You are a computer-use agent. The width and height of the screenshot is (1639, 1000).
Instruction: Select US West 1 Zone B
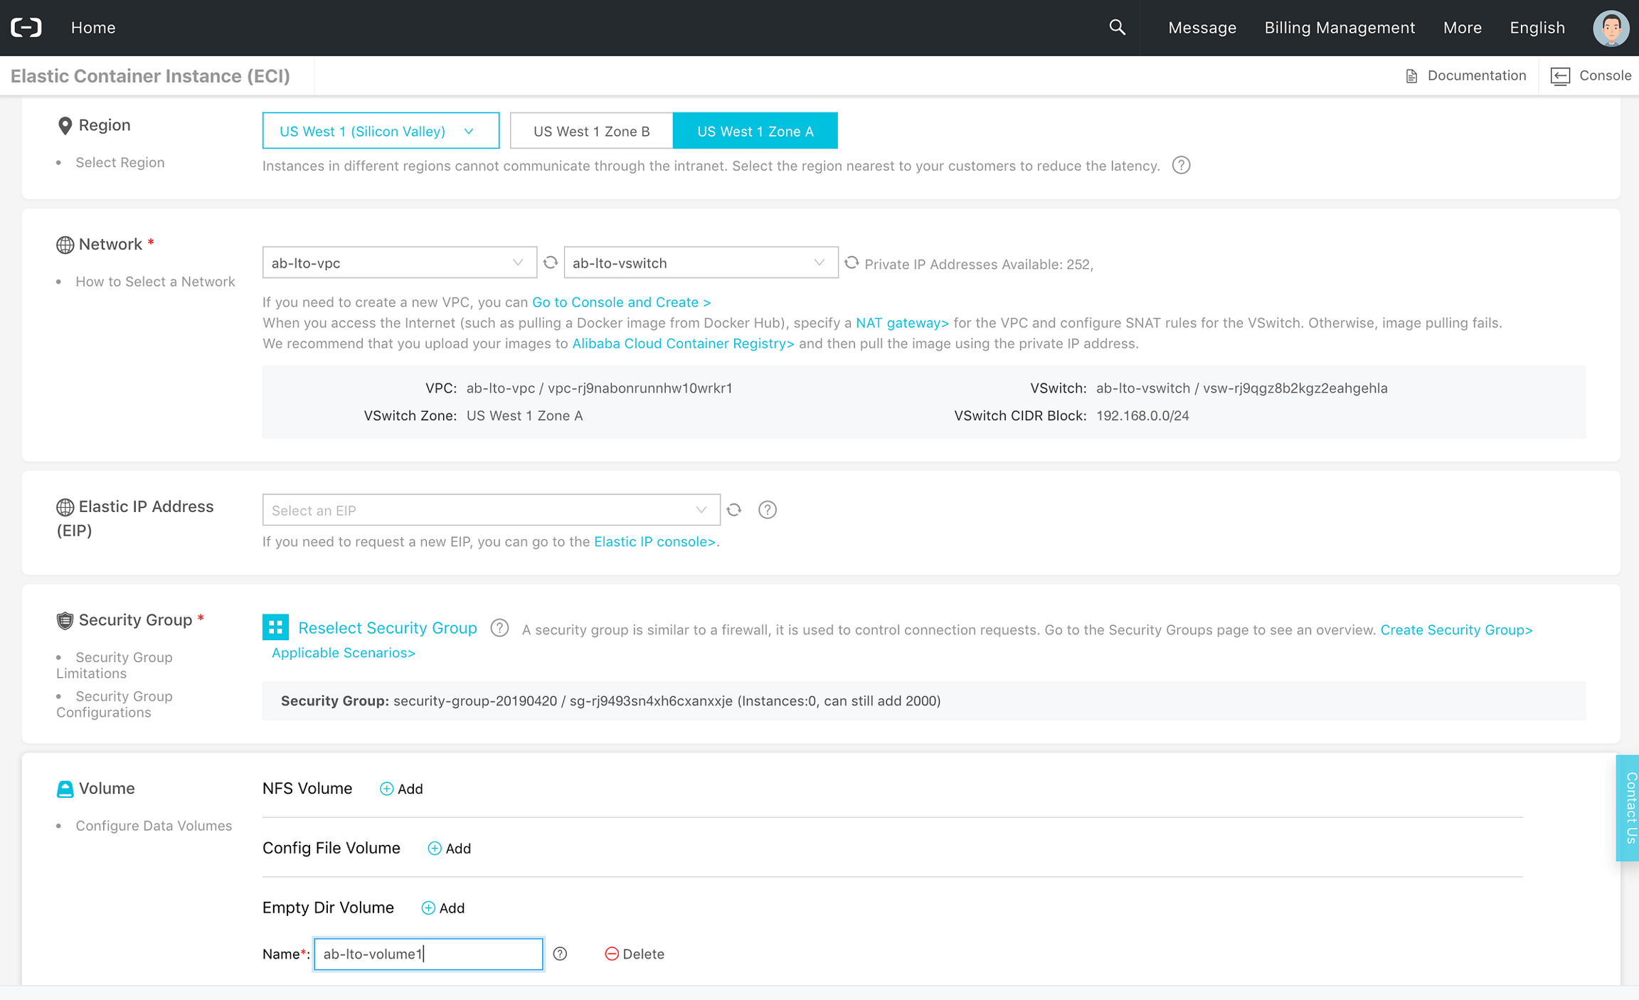pos(591,131)
